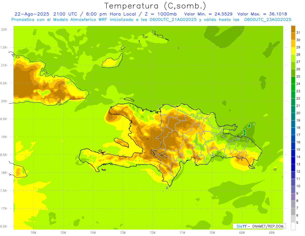Click latitude axis label "17N"
The image size is (305, 236).
click(x=4, y=209)
